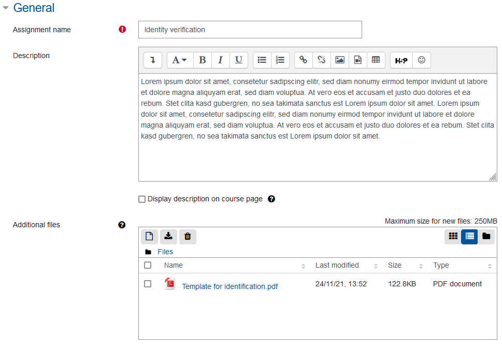Enable Display description on course page

141,199
